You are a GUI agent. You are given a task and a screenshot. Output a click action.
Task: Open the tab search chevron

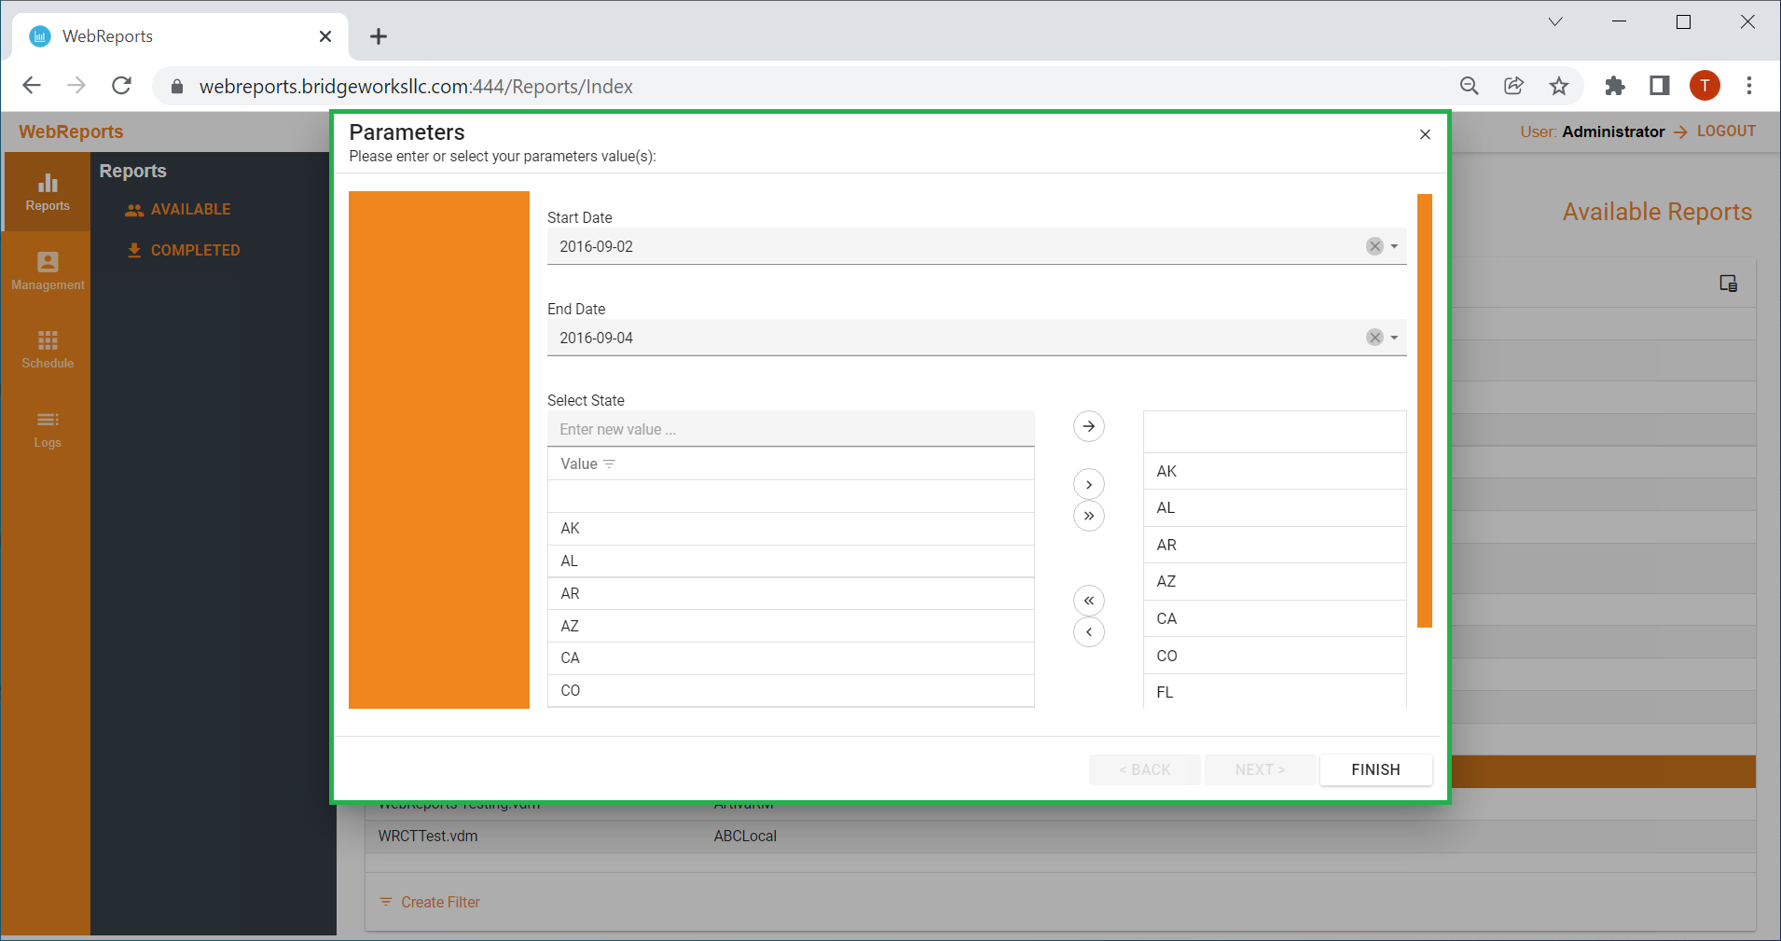click(1554, 21)
